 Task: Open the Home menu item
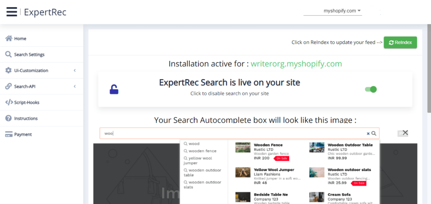click(x=42, y=38)
